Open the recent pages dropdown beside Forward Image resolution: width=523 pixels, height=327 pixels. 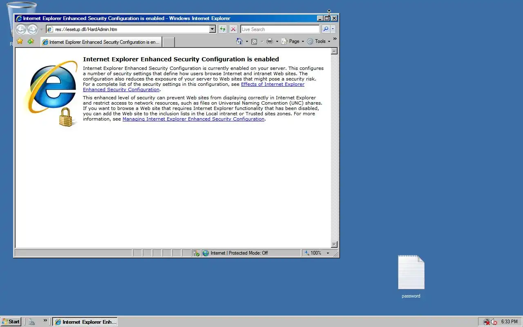point(41,29)
